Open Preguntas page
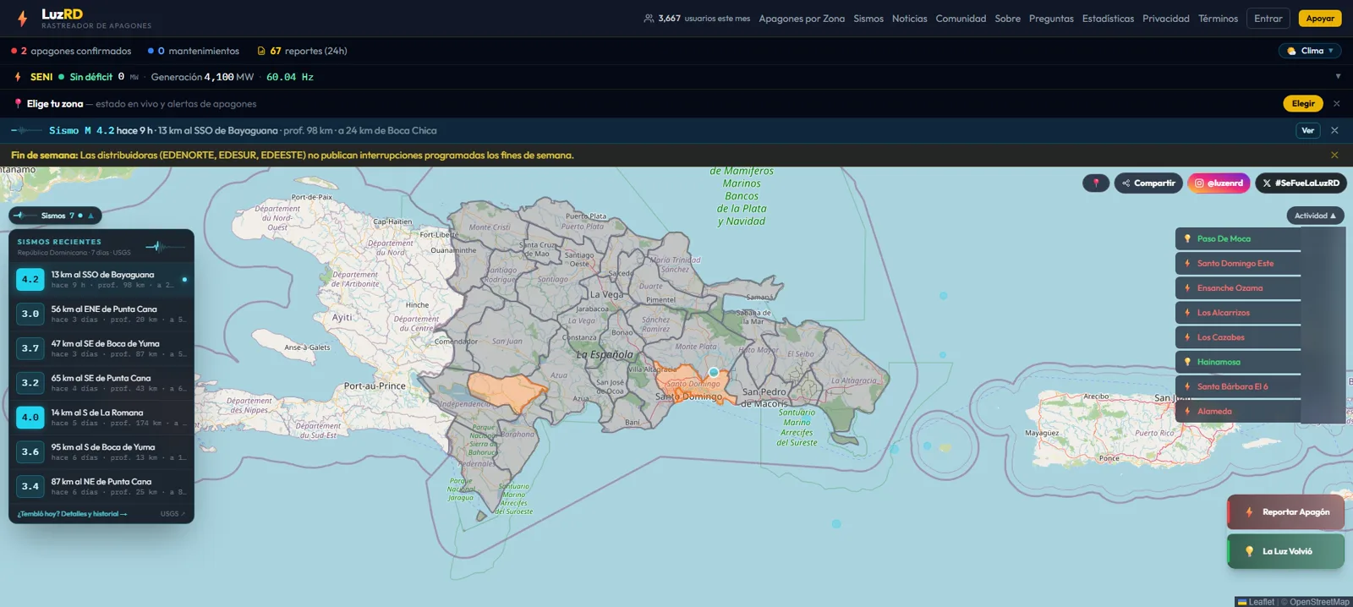1353x607 pixels. click(x=1051, y=19)
